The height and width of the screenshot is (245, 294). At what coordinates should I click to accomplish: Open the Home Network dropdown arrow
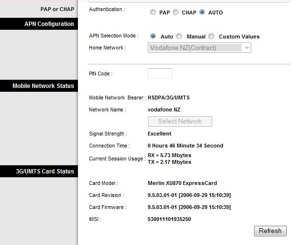click(247, 48)
